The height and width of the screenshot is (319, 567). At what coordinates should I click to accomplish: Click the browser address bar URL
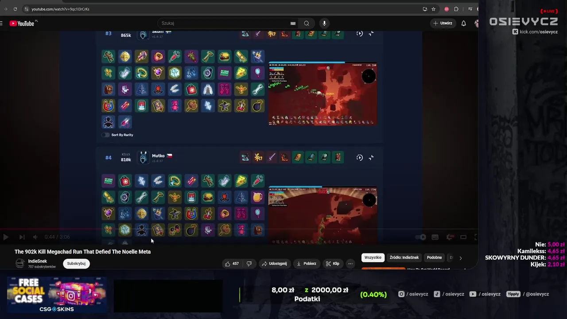(x=60, y=9)
